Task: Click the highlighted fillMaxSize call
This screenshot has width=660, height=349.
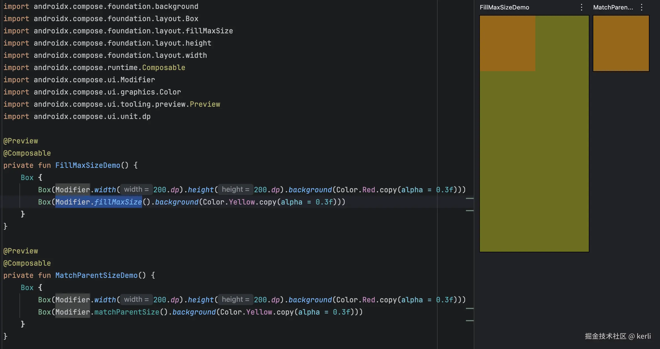Action: pyautogui.click(x=118, y=202)
